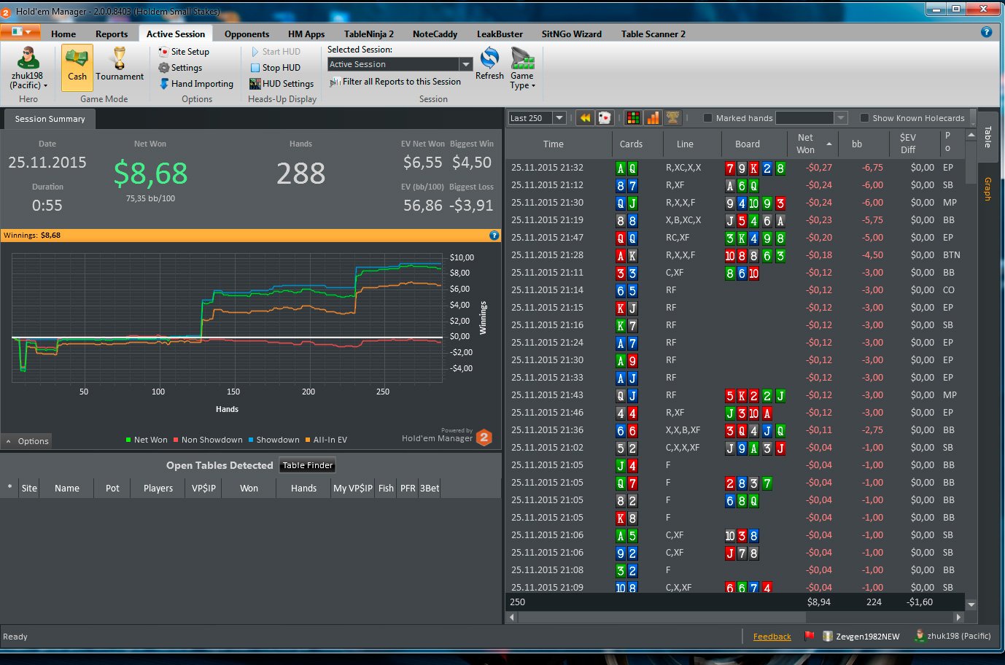1005x665 pixels.
Task: Toggle the Net Won graph legend series
Action: 147,440
